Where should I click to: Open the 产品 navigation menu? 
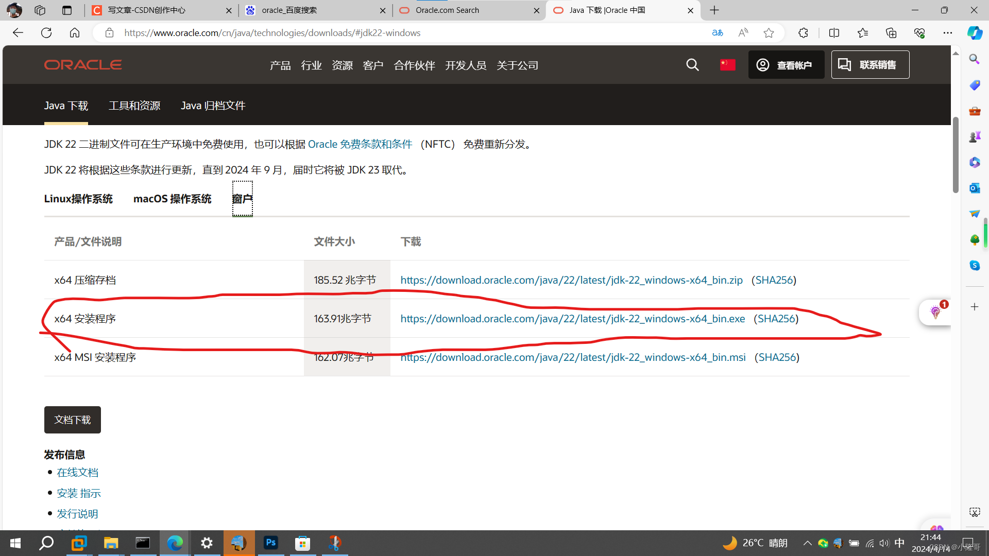pyautogui.click(x=280, y=65)
